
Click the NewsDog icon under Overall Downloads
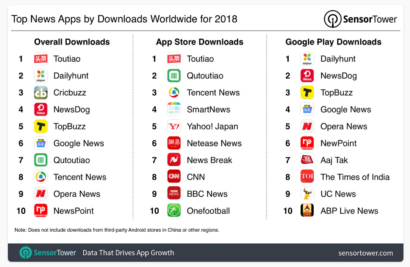(41, 110)
